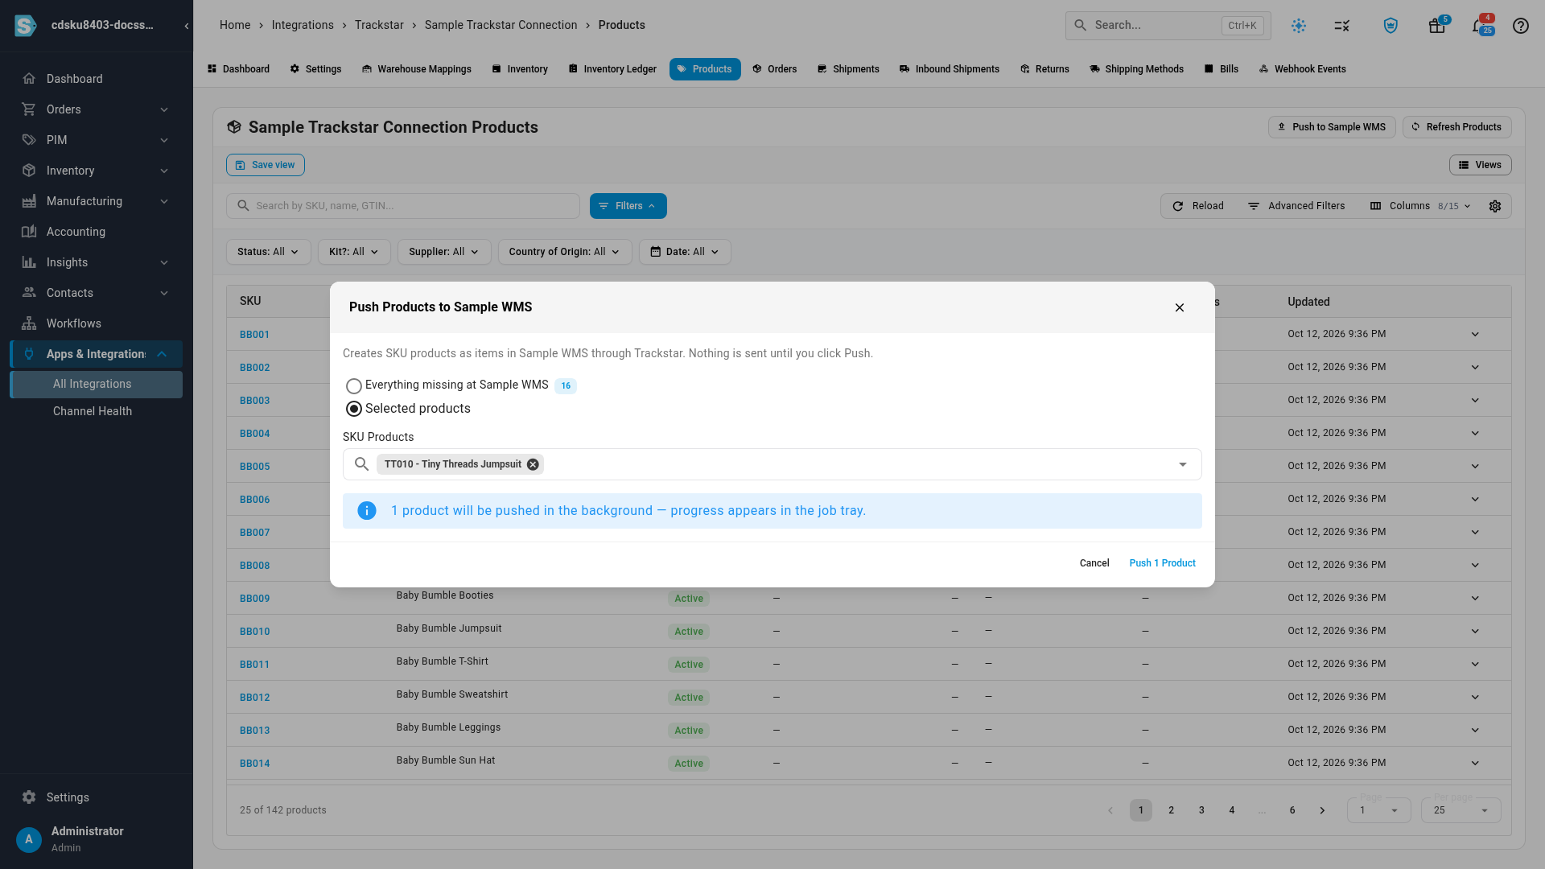Click the Refresh Products button
1545x869 pixels.
[1456, 127]
